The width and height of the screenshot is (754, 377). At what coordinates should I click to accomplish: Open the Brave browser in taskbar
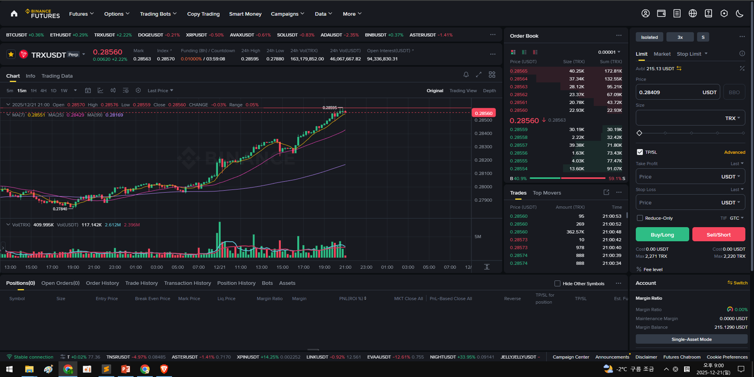click(164, 369)
